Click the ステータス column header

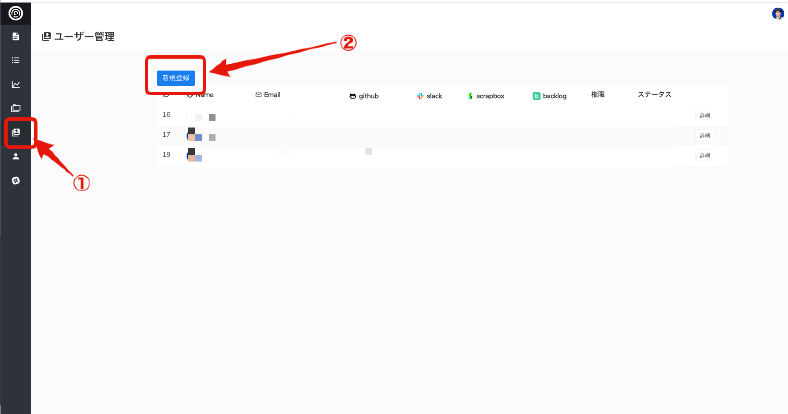[x=654, y=94]
